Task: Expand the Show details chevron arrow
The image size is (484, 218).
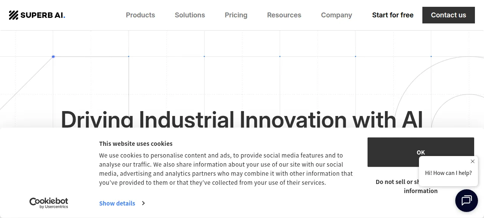Action: pyautogui.click(x=143, y=203)
